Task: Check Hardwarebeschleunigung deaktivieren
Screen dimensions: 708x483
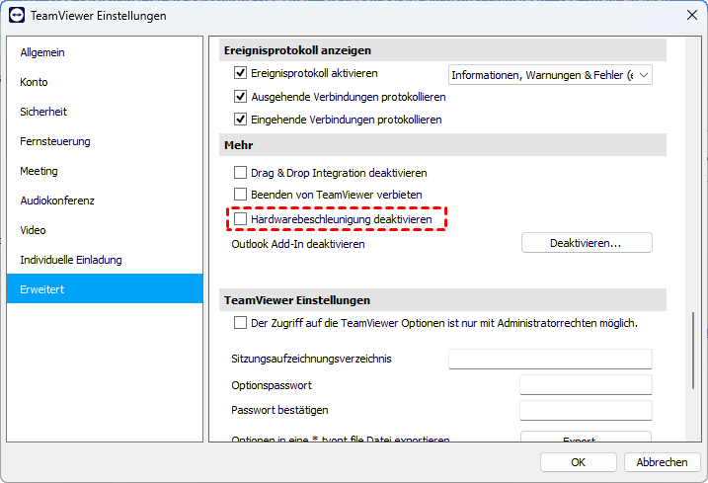Action: click(240, 219)
